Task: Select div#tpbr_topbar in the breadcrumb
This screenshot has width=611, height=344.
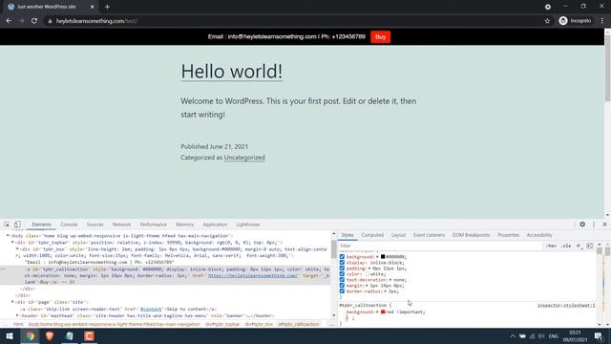Action: 222,324
